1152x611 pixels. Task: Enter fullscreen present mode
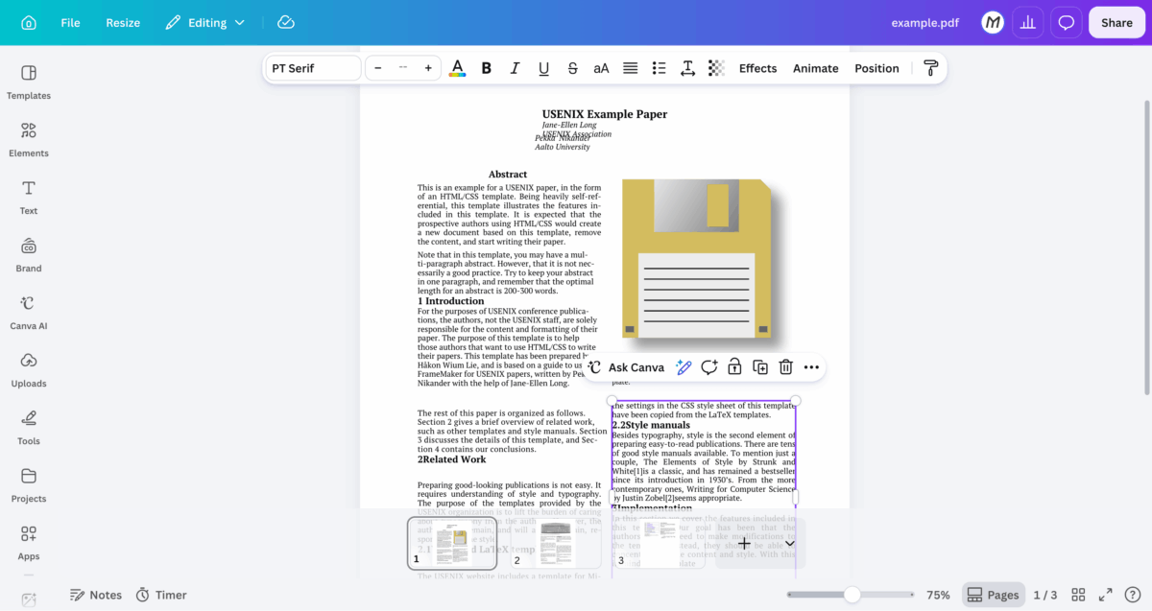coord(1106,595)
